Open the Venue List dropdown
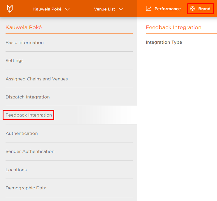217x201 pixels. (108, 9)
